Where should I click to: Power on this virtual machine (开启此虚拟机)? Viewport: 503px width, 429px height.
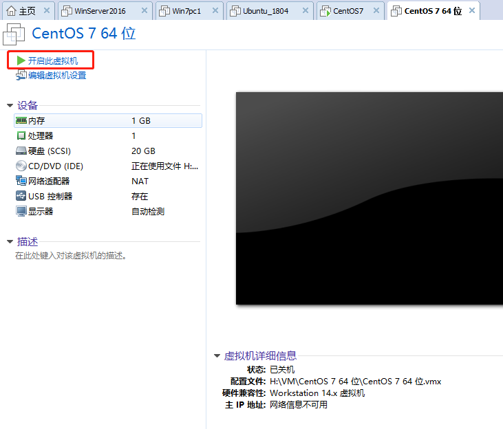pos(53,60)
